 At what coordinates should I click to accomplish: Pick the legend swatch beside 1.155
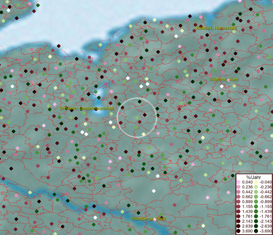[x=238, y=207]
